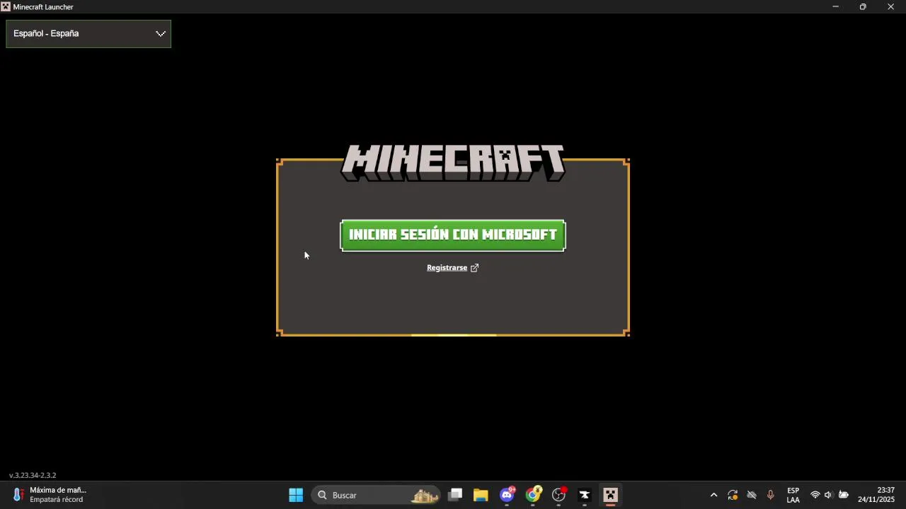Open the Español - España language dropdown
Screen dimensions: 906x509
point(88,33)
